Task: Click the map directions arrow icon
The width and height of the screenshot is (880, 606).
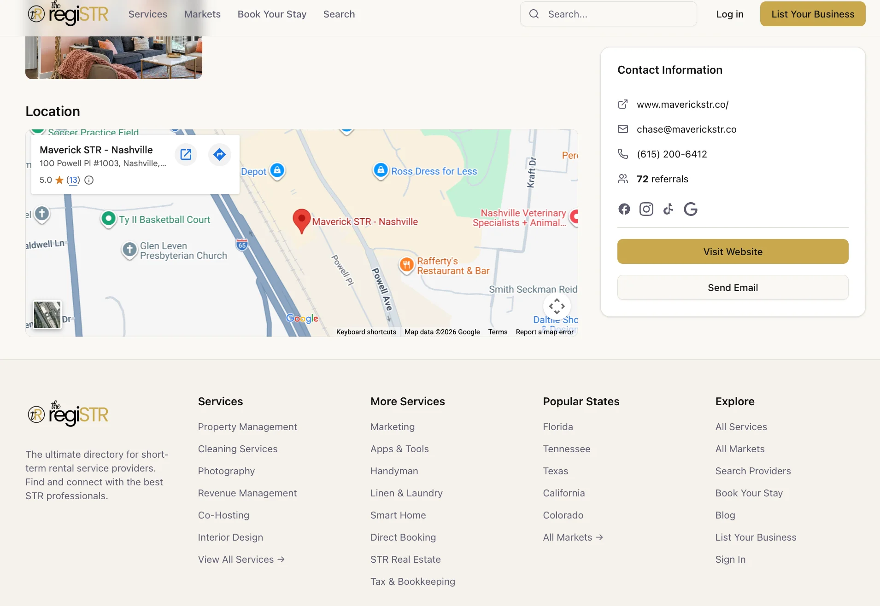Action: point(220,154)
